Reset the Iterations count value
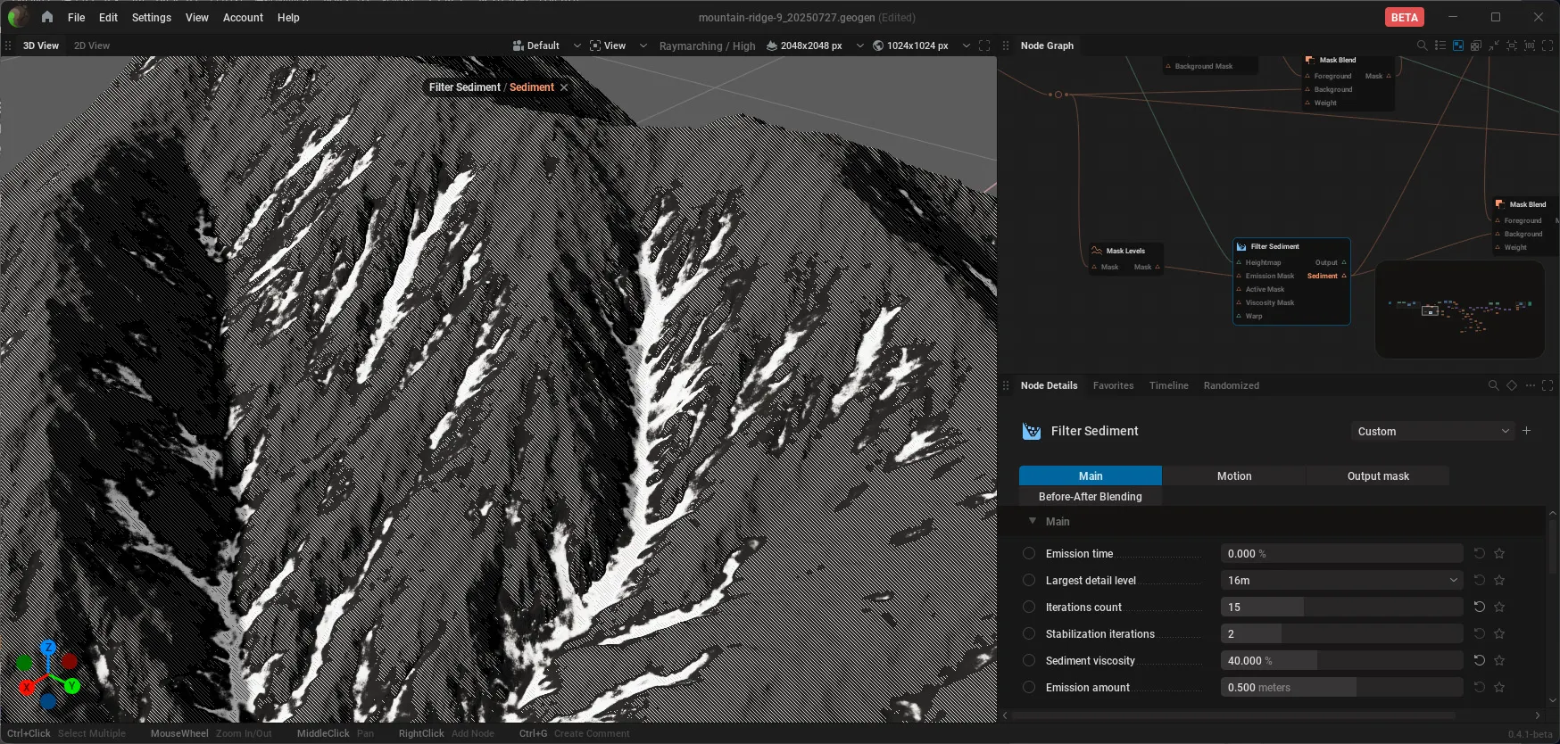The height and width of the screenshot is (744, 1560). [x=1479, y=607]
